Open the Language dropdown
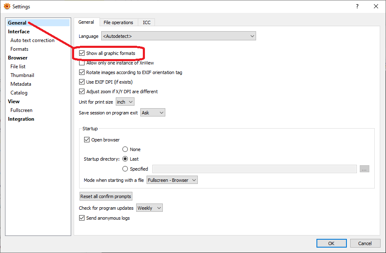This screenshot has height=253, width=386. point(179,36)
